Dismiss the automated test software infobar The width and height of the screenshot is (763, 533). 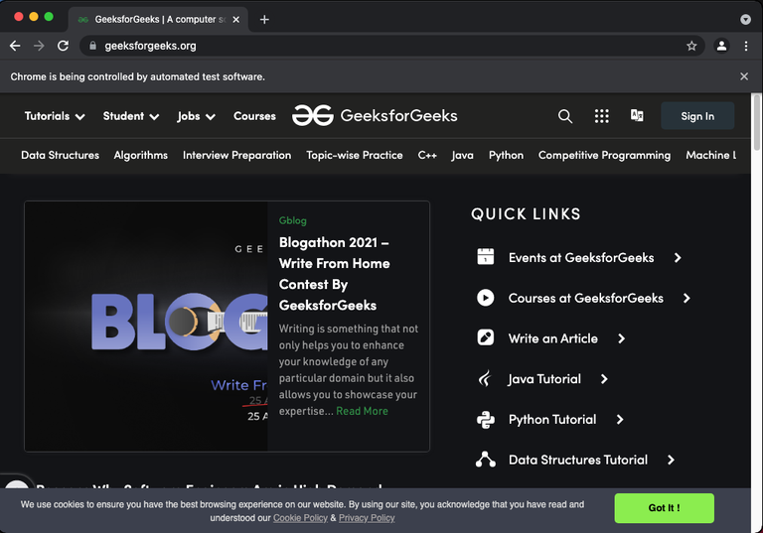[744, 76]
